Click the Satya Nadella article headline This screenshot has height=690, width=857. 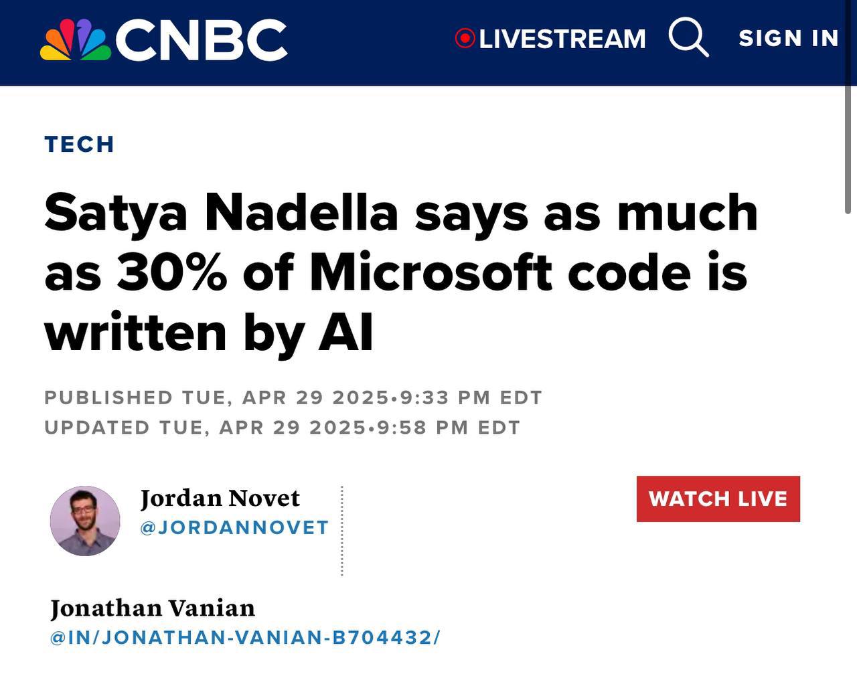[x=400, y=272]
